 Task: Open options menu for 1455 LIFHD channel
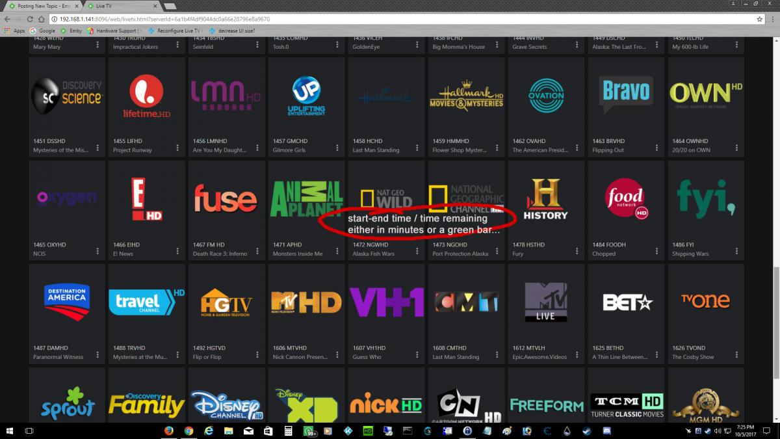177,148
